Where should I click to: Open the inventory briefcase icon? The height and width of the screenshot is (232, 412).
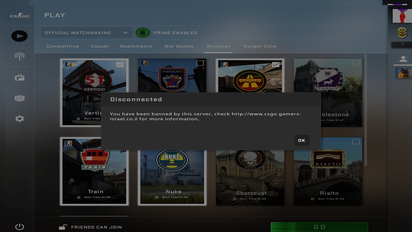19,78
